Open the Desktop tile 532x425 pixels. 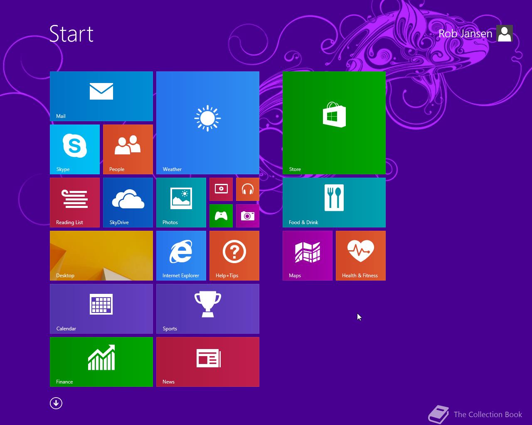(x=101, y=256)
